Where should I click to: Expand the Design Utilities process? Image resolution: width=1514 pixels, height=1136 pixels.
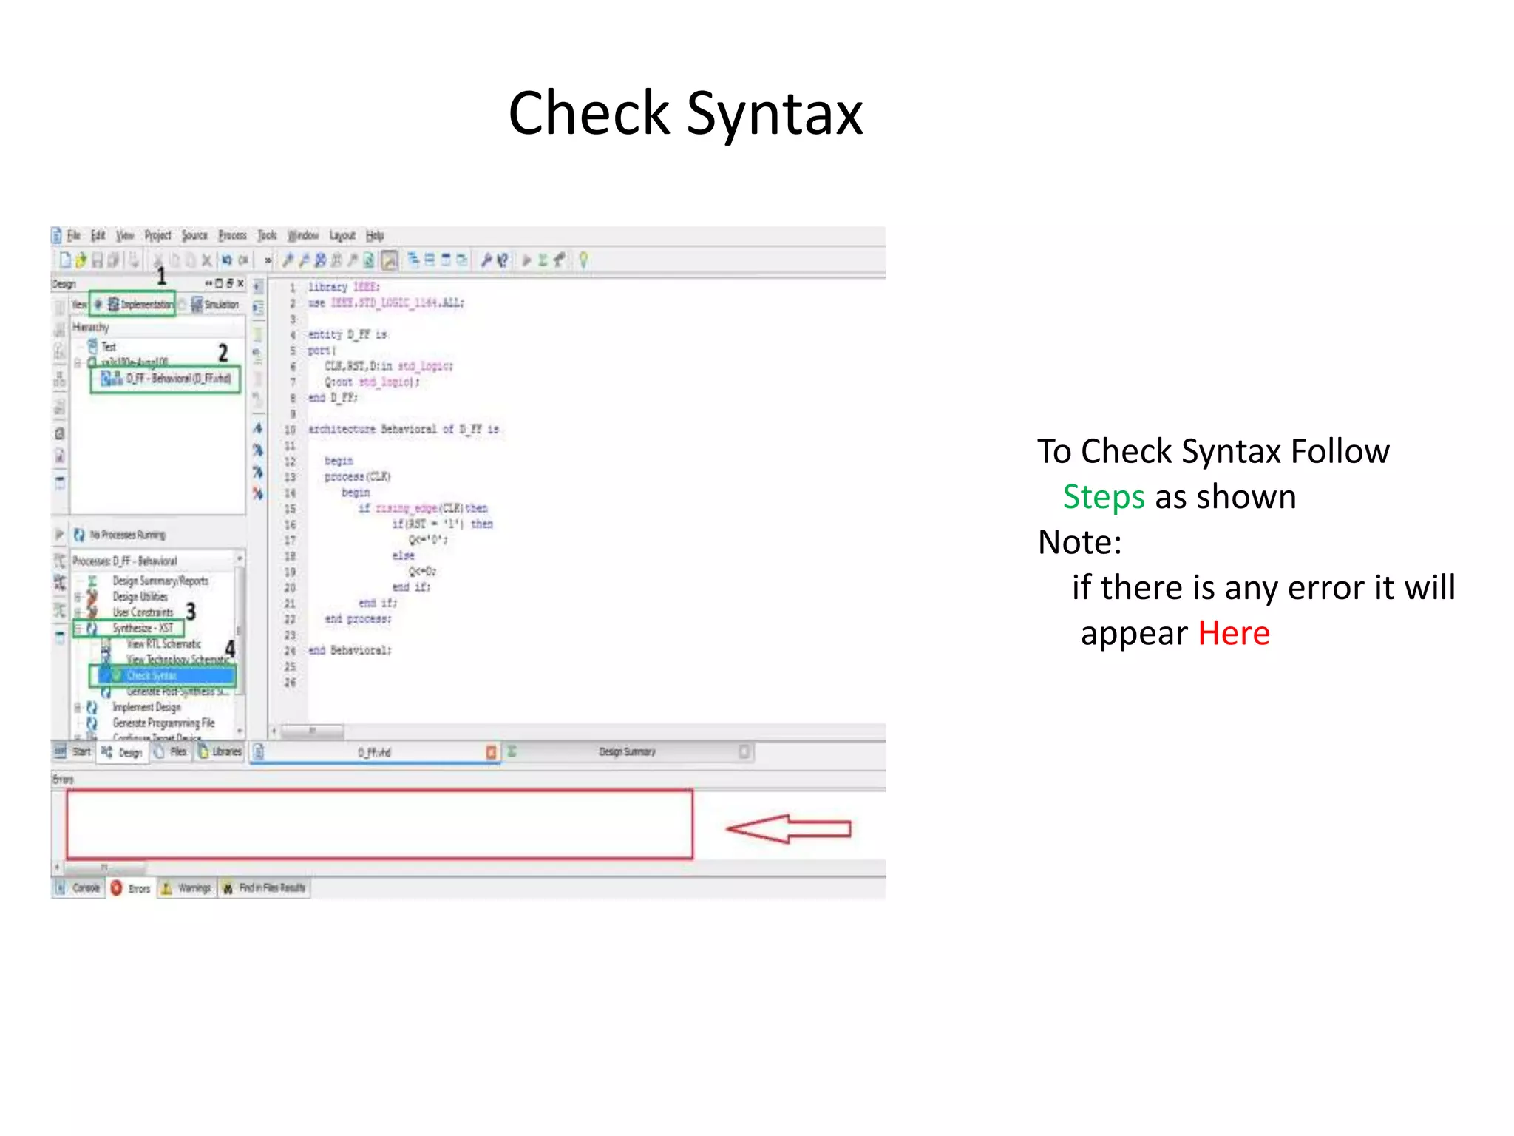78,596
